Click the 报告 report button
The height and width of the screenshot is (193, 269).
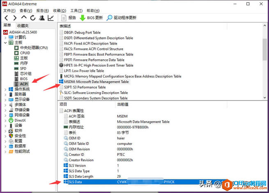click(x=69, y=18)
